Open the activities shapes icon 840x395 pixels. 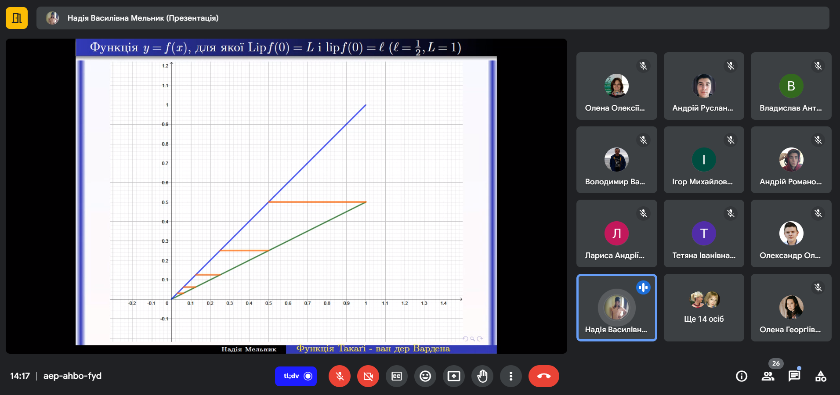coord(821,376)
